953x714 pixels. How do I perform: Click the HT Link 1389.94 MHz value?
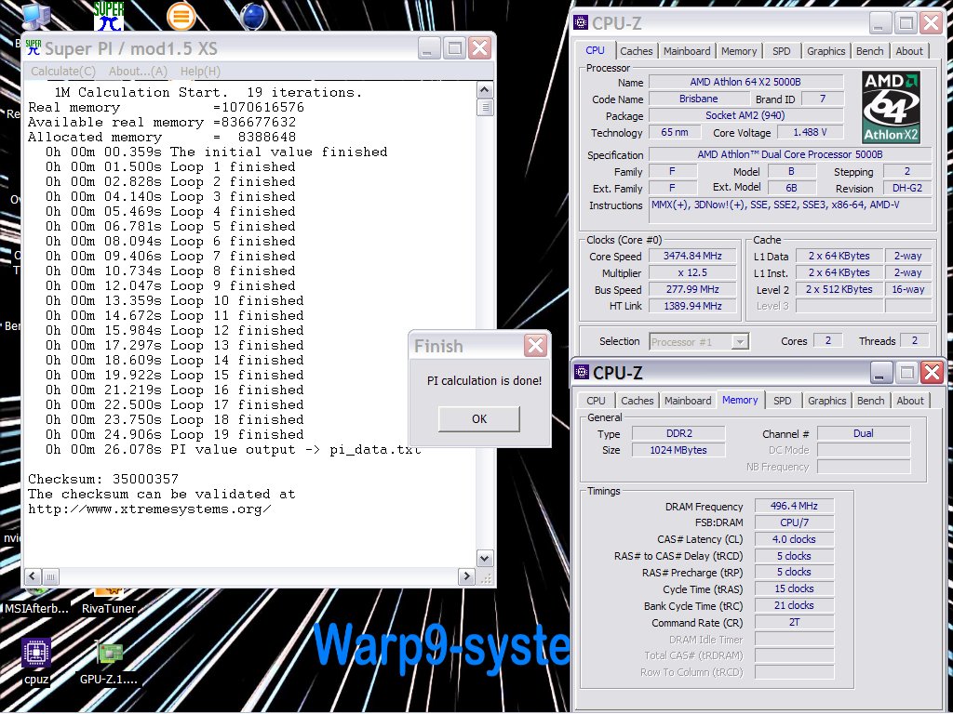[x=692, y=306]
